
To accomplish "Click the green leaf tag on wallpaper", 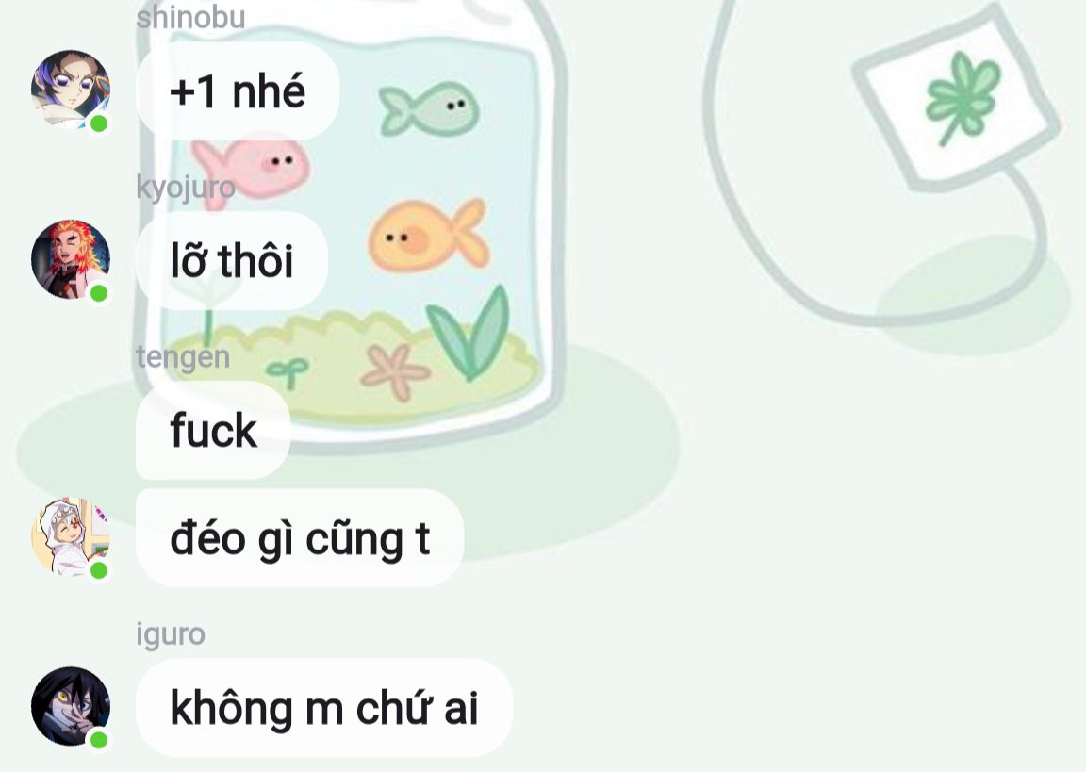I will pos(956,98).
